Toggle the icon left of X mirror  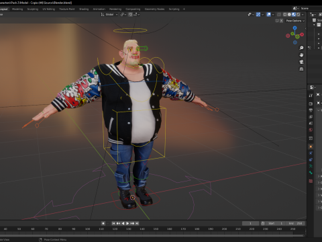click(277, 21)
